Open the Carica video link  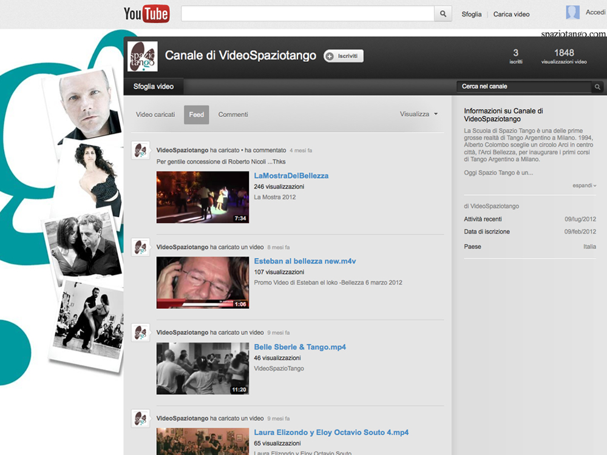(x=511, y=15)
